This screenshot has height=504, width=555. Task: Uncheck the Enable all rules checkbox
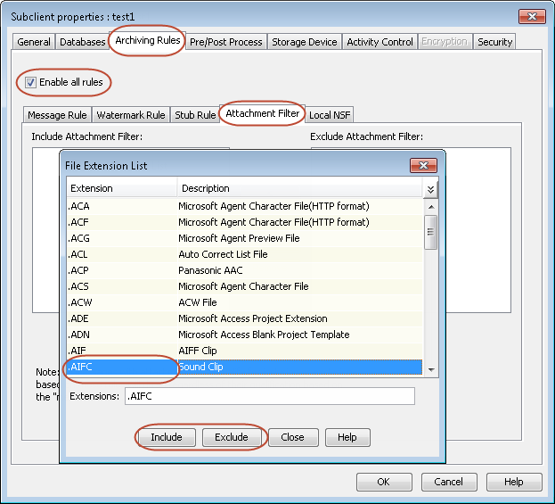pos(30,83)
